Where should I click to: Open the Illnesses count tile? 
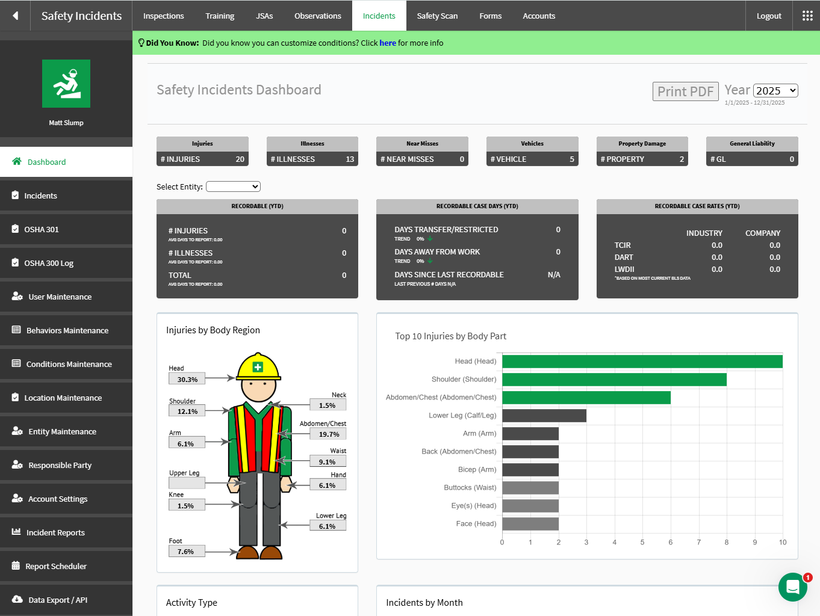312,151
